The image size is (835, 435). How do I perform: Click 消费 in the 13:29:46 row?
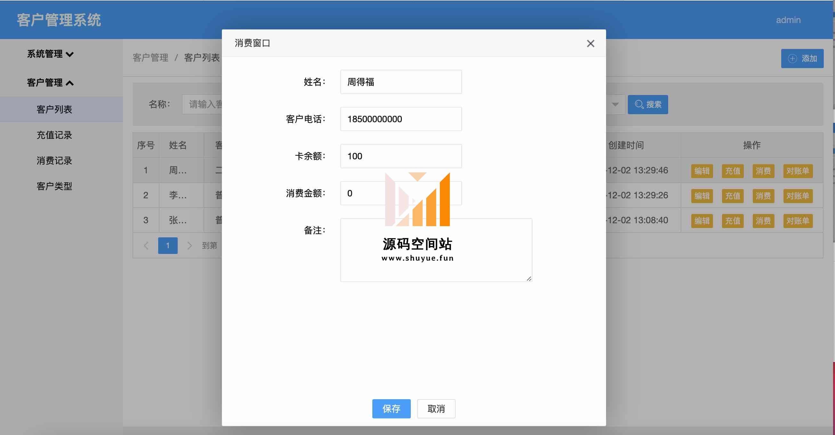pyautogui.click(x=763, y=171)
